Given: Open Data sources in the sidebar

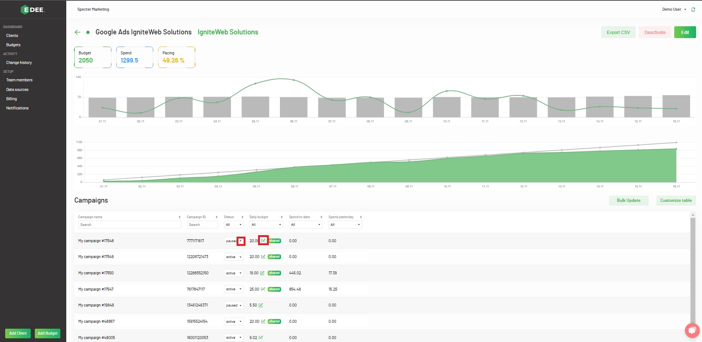Looking at the screenshot, I should click(x=17, y=90).
